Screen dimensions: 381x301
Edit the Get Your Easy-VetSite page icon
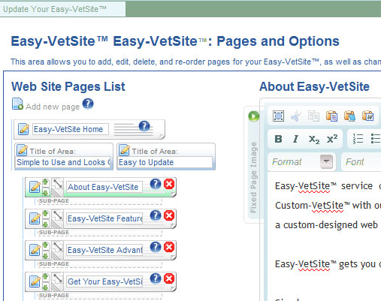pos(35,281)
